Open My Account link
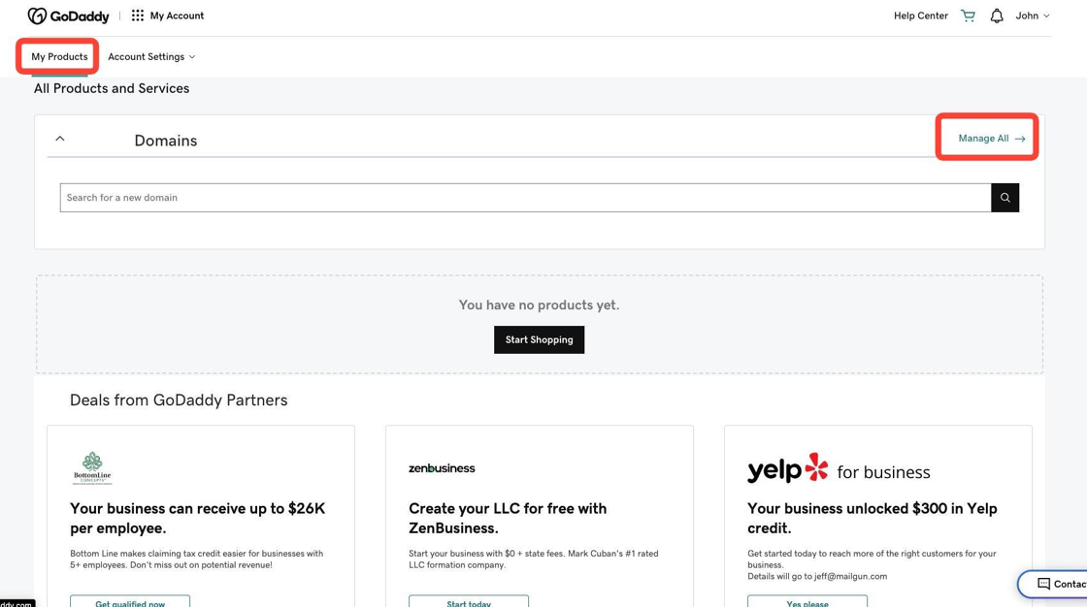 click(177, 16)
